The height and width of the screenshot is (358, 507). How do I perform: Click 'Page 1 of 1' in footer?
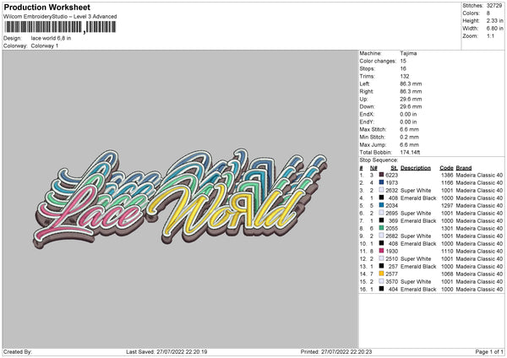(489, 351)
